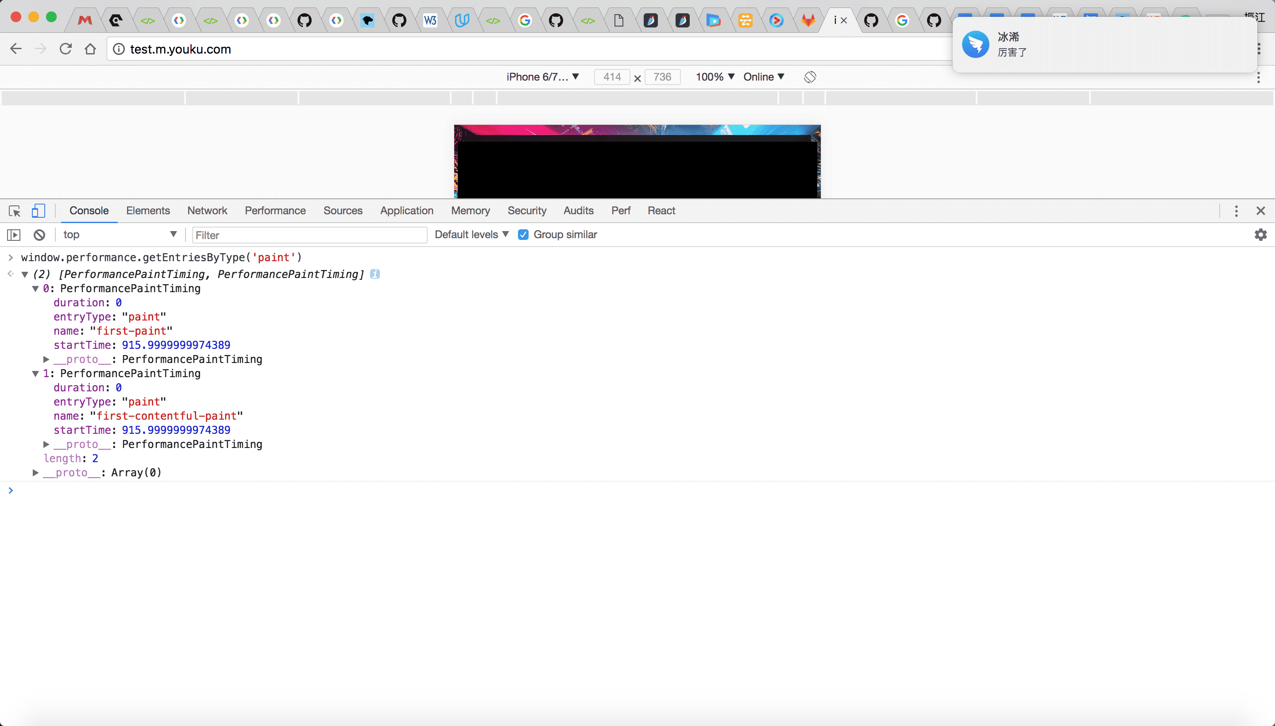Open the Online network throttling dropdown
The width and height of the screenshot is (1275, 726).
pyautogui.click(x=763, y=77)
